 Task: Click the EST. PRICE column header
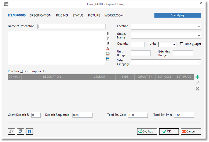(184, 77)
